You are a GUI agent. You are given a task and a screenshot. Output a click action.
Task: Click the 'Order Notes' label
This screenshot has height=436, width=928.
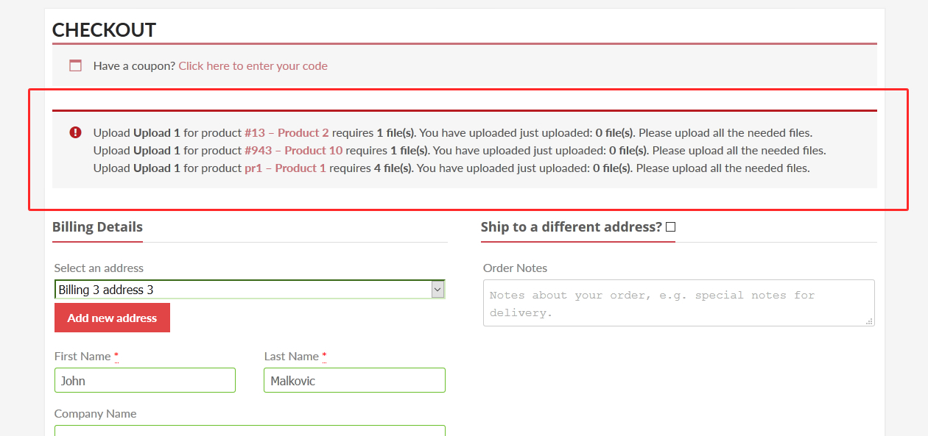(x=515, y=268)
